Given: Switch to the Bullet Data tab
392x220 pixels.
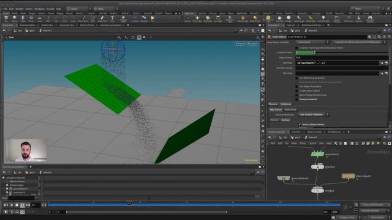Looking at the screenshot, I should [x=290, y=110].
